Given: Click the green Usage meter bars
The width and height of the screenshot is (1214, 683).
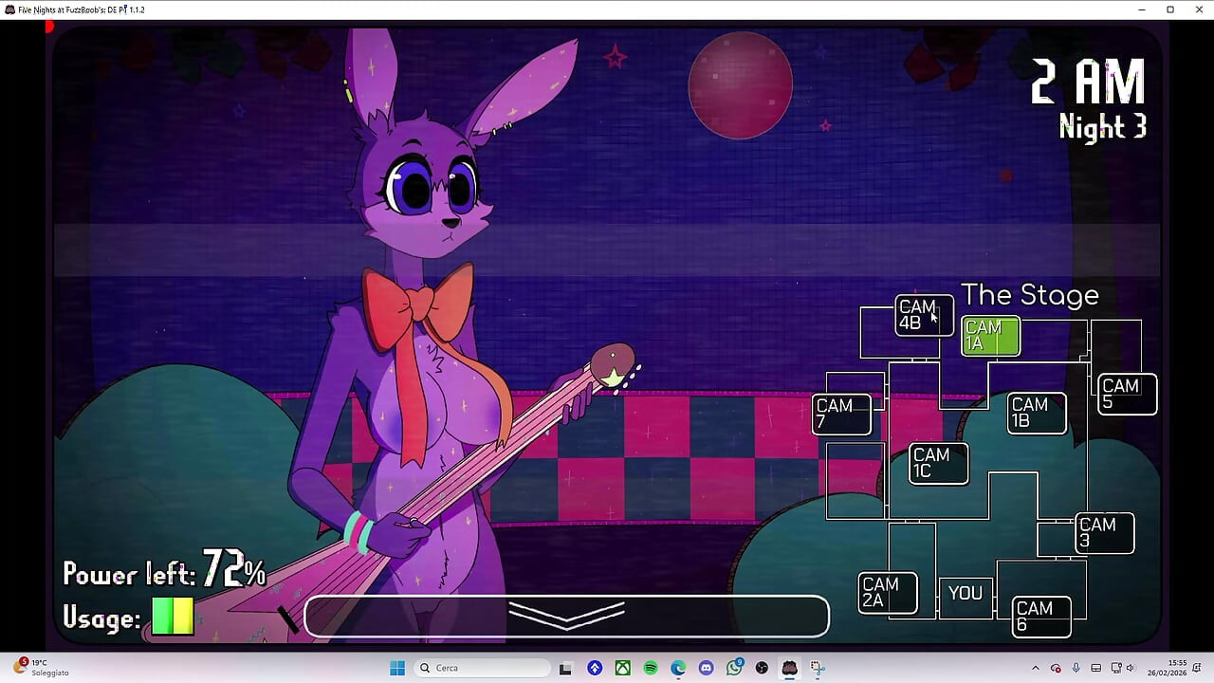Looking at the screenshot, I should pos(173,616).
